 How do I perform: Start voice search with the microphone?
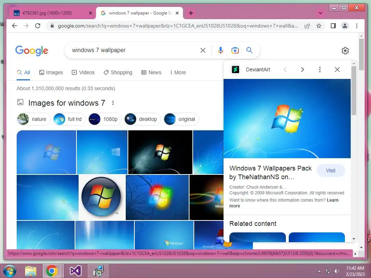click(x=221, y=50)
